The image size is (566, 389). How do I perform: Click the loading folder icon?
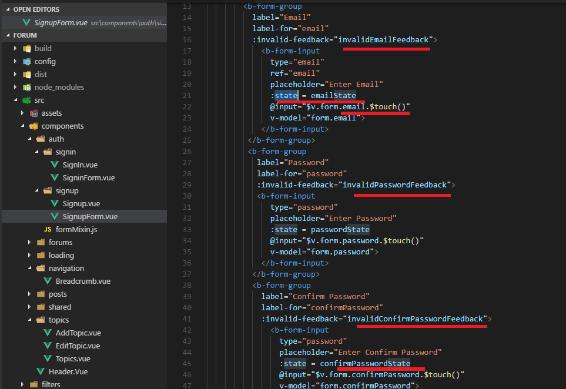[41, 256]
